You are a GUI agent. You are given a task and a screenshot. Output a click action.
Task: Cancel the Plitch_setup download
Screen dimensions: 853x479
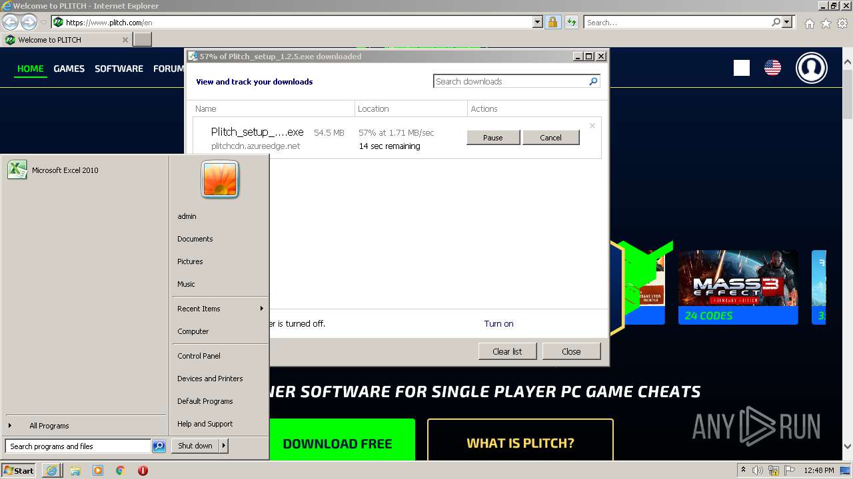[x=550, y=138]
